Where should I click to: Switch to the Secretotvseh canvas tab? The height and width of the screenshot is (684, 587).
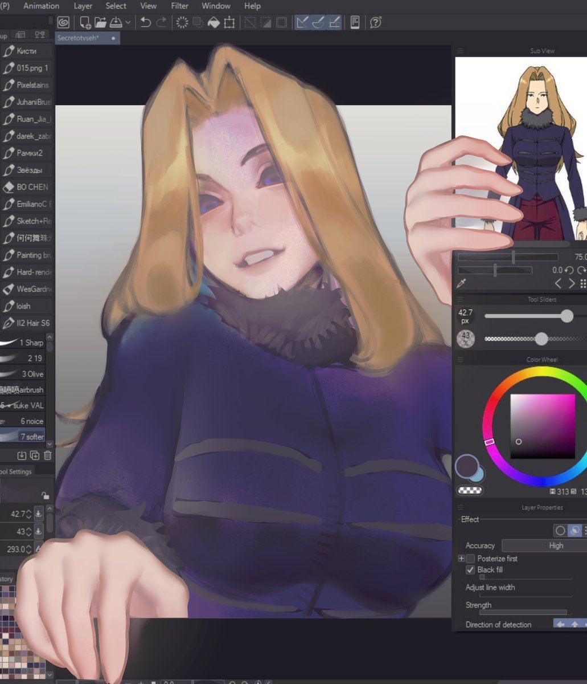click(87, 38)
